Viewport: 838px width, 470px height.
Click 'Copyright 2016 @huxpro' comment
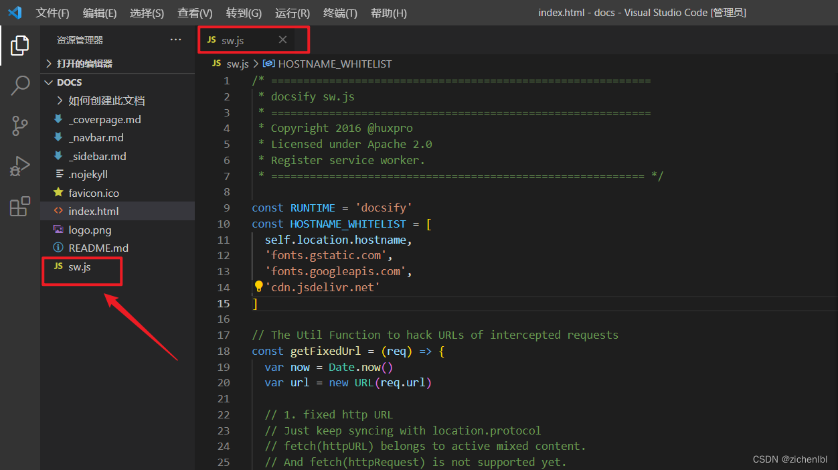pos(342,128)
